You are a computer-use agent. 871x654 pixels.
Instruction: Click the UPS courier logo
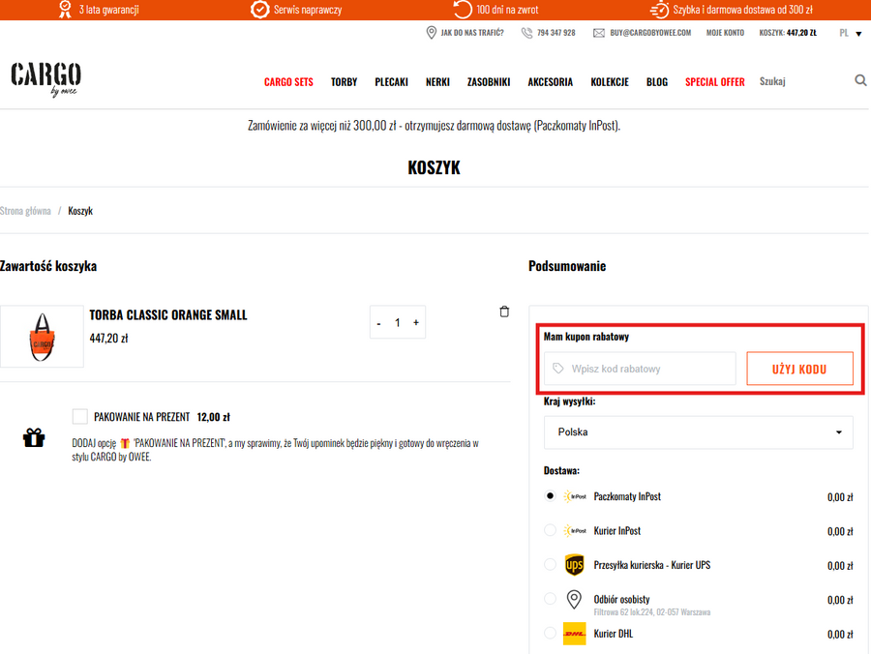pyautogui.click(x=575, y=565)
